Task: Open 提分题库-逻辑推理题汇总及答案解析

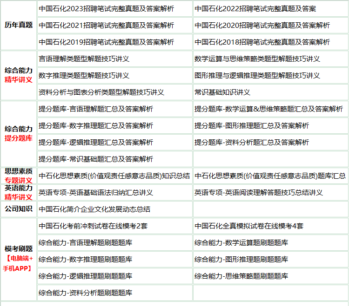Action: pyautogui.click(x=96, y=143)
